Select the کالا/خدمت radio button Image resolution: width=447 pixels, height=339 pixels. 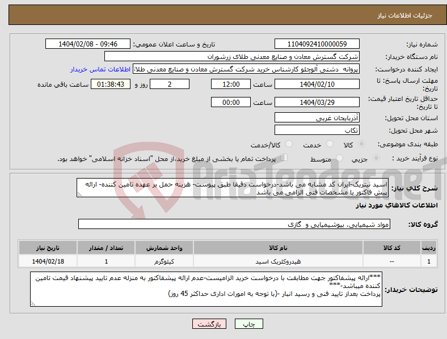pyautogui.click(x=289, y=144)
